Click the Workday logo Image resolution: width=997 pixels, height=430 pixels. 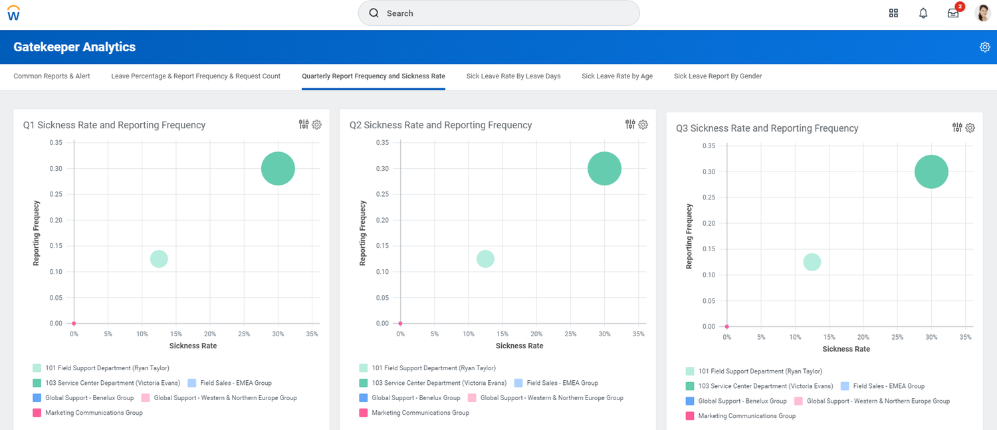pos(13,13)
